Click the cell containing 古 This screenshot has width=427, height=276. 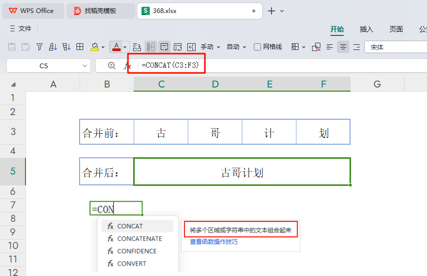(x=161, y=132)
